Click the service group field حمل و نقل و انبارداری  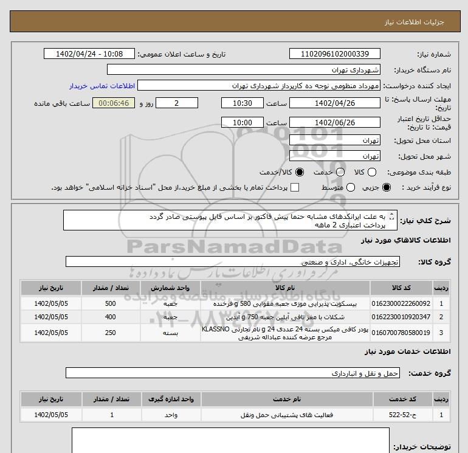[x=233, y=373]
